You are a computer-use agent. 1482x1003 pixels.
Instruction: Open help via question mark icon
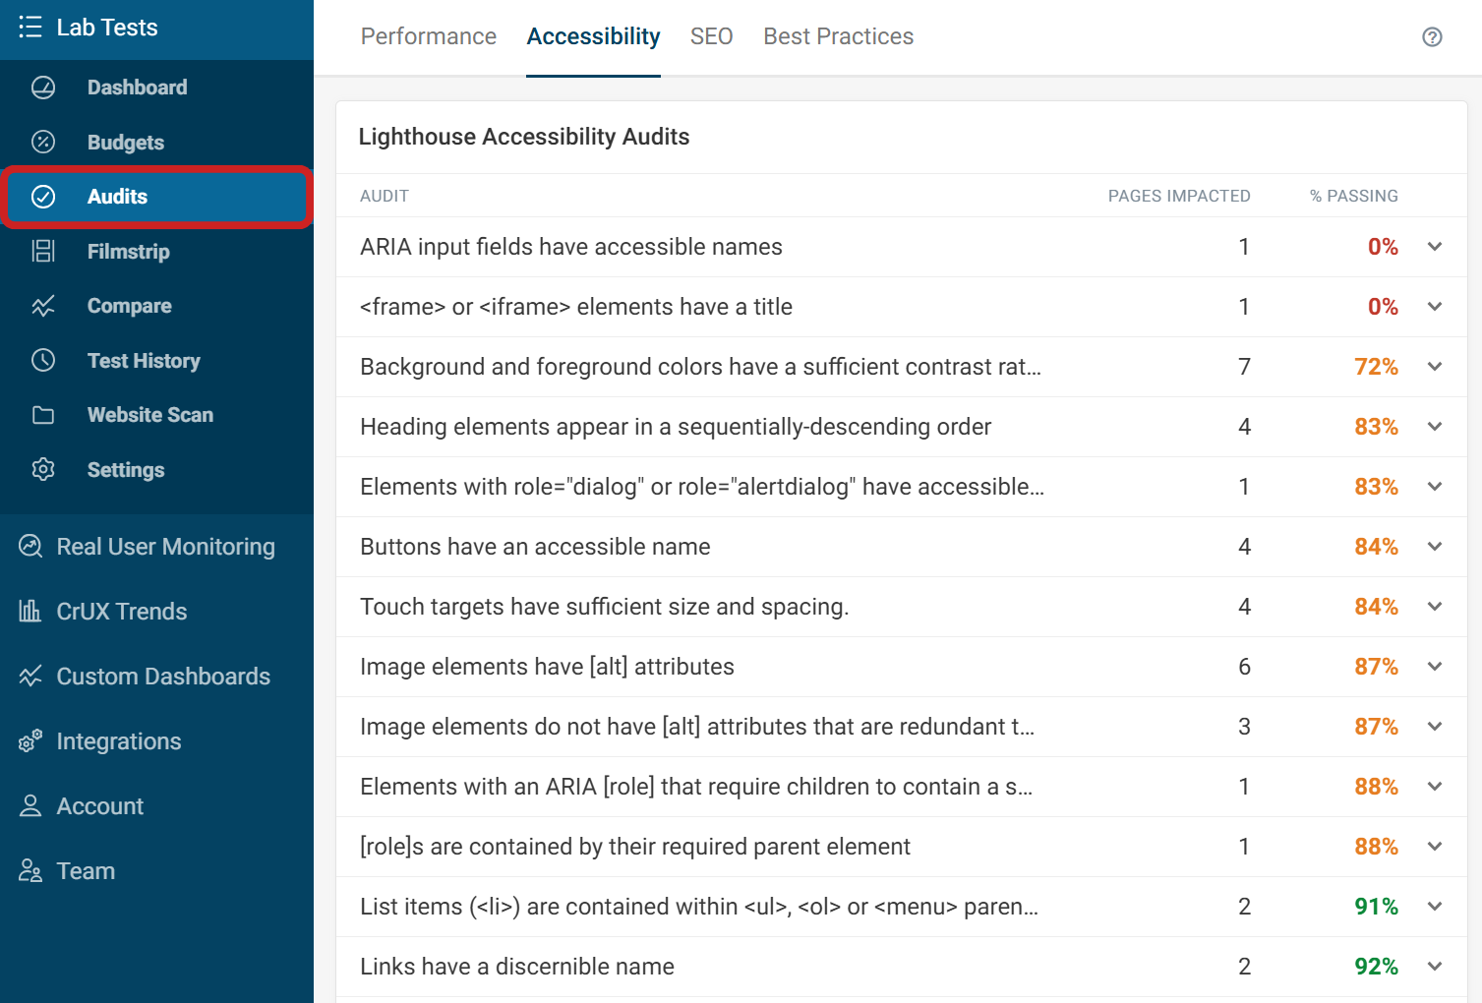click(1432, 37)
